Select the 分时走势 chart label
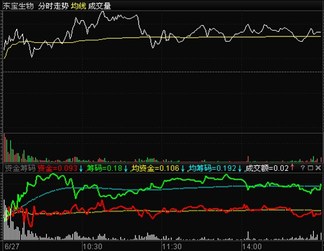324x251 pixels. (53, 6)
